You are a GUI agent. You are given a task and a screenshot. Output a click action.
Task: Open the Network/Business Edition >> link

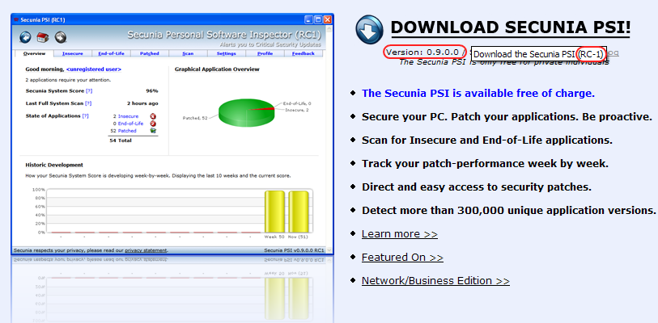pos(435,281)
